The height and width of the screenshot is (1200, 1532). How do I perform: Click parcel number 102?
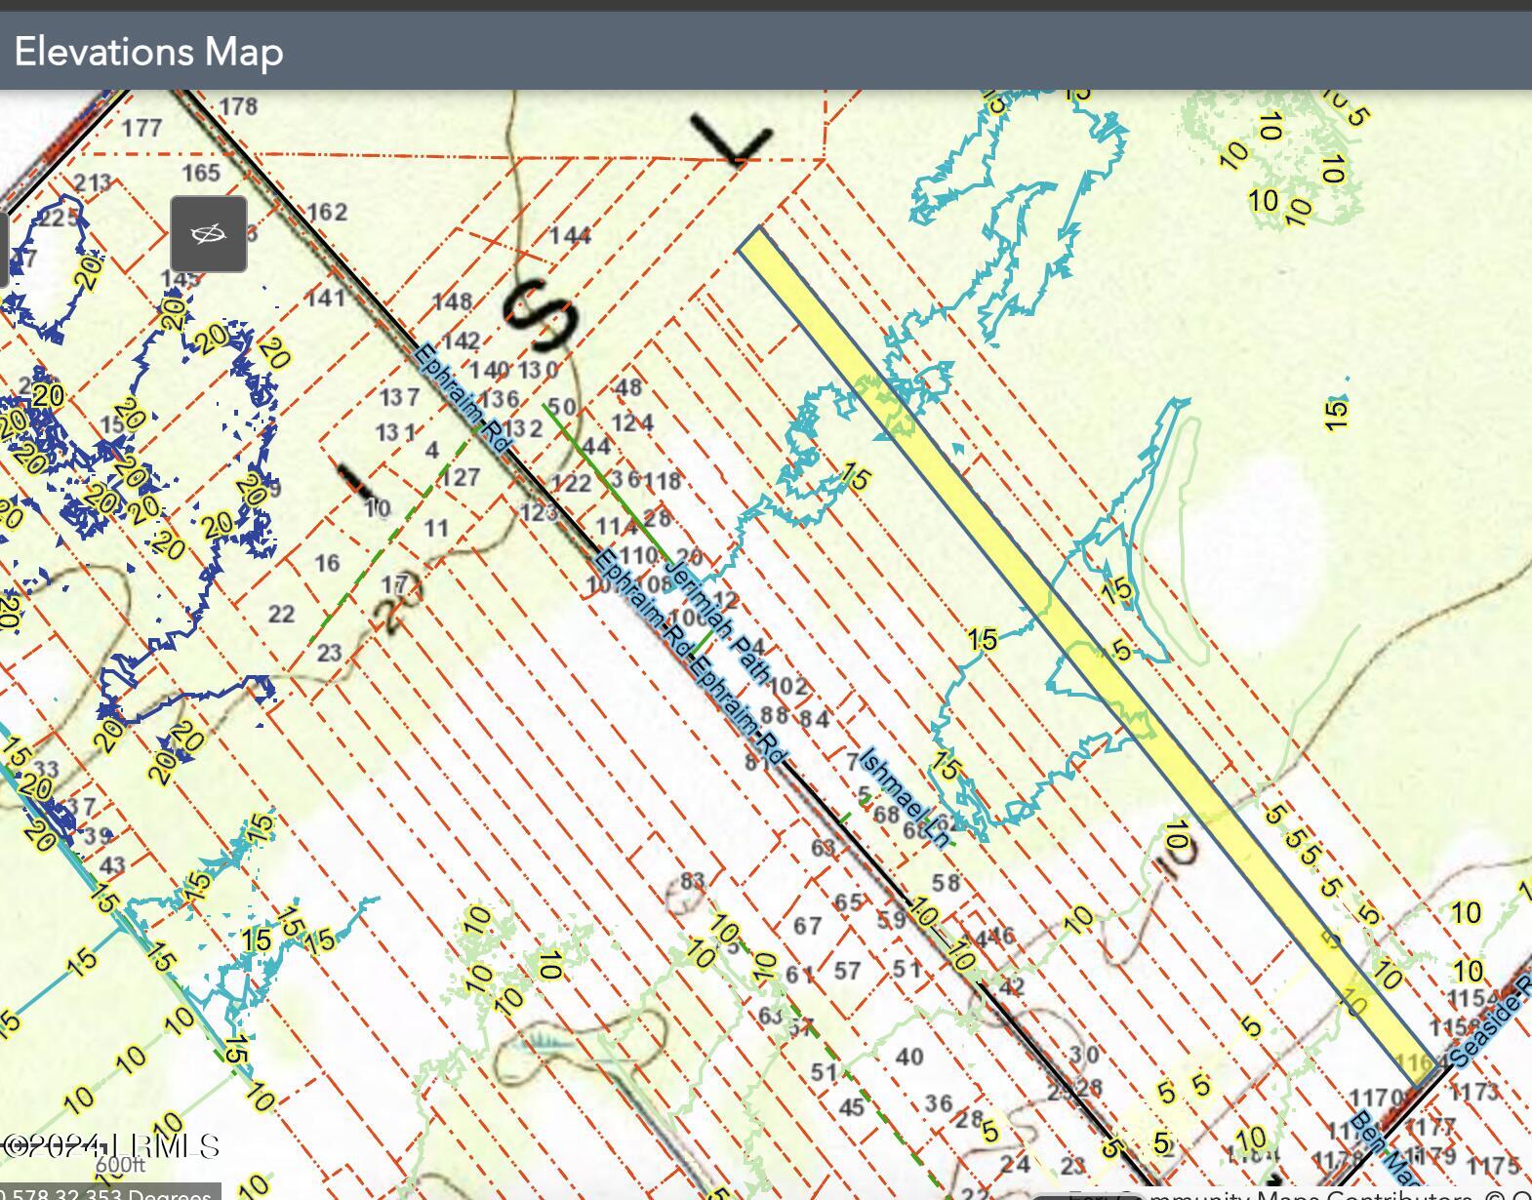click(788, 687)
